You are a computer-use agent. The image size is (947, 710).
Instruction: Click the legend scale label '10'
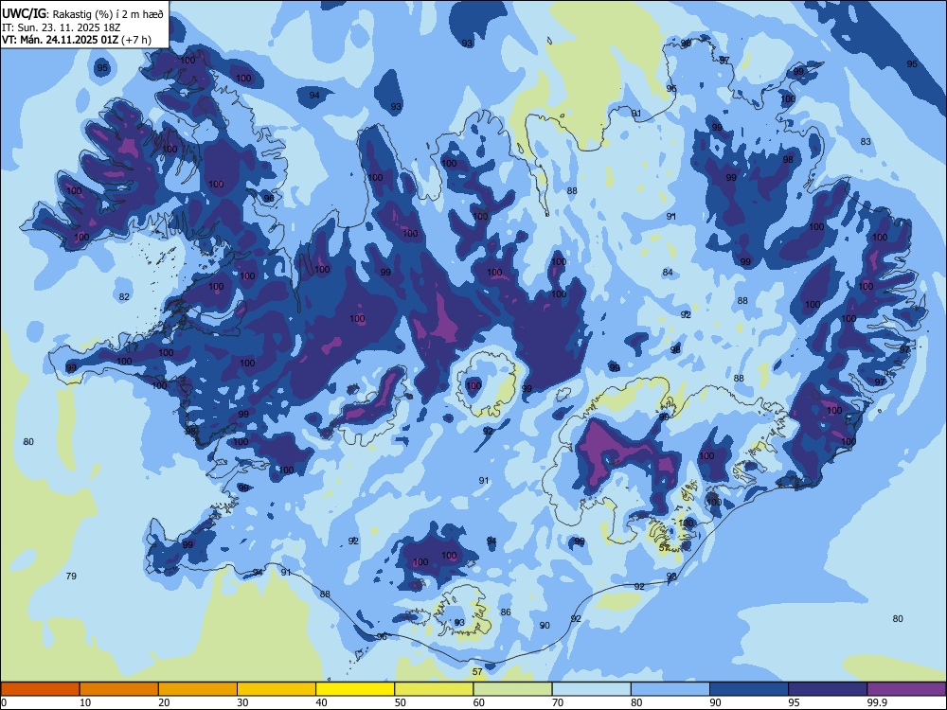pos(85,702)
